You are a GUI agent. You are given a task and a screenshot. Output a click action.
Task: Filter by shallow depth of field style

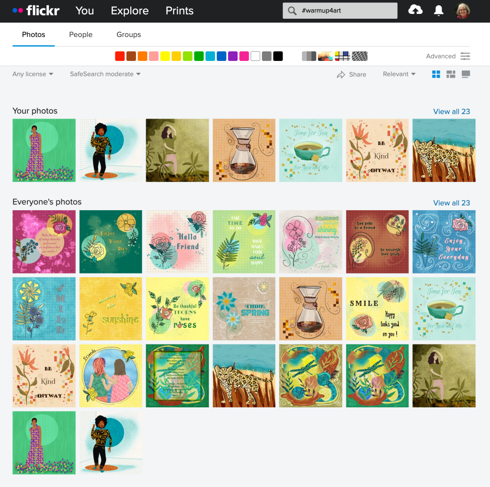pyautogui.click(x=326, y=56)
